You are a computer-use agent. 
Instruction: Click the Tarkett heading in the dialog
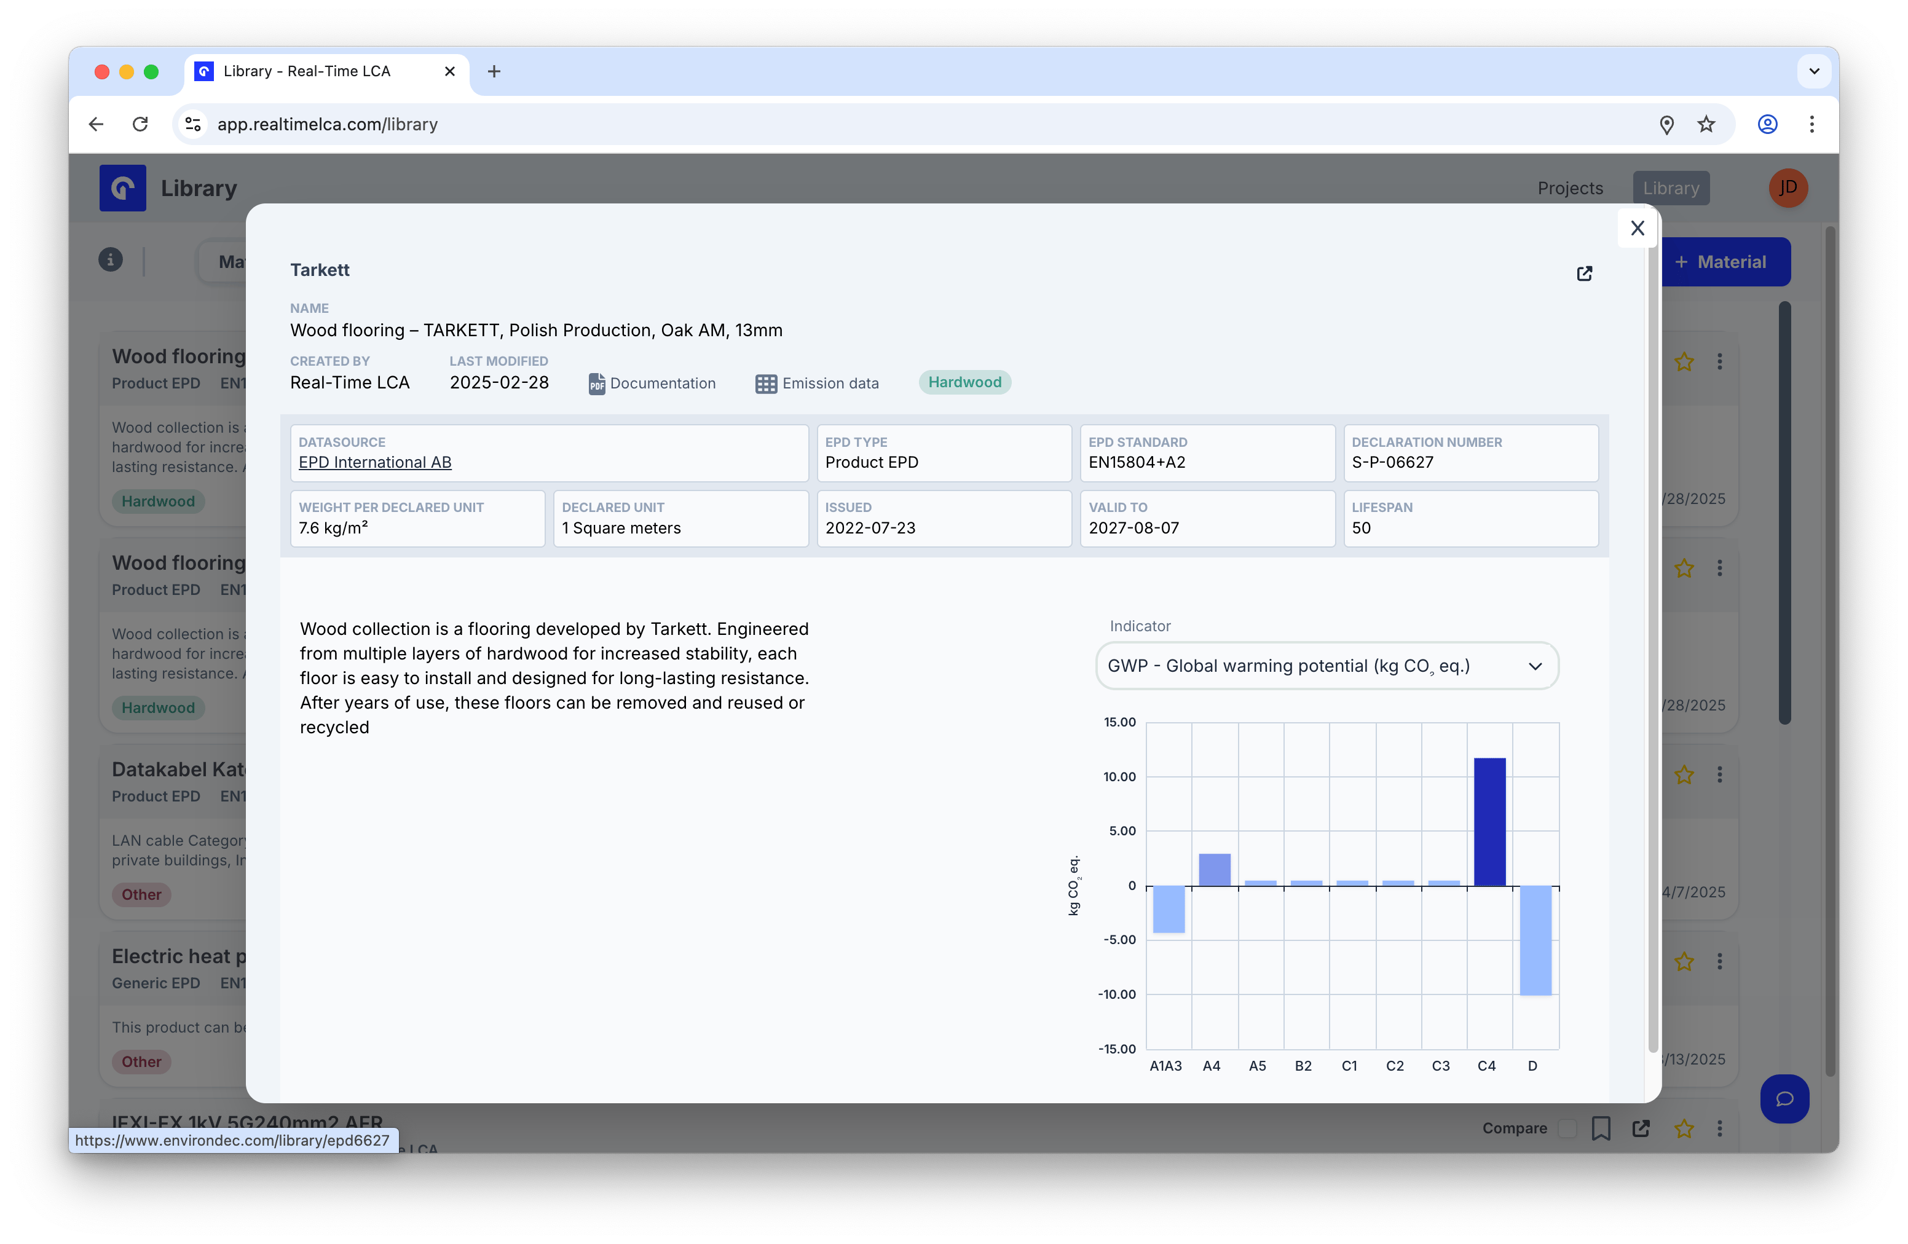click(x=320, y=270)
